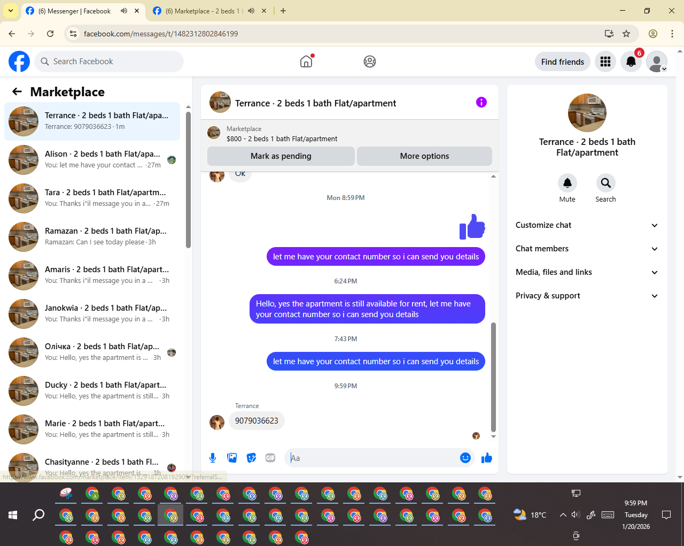Choose a GIF with the GIF icon
The height and width of the screenshot is (546, 684).
270,458
